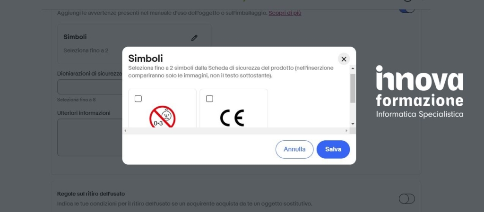Image resolution: width=484 pixels, height=212 pixels.
Task: Tick the checkbox for the CE symbol
Action: [209, 99]
